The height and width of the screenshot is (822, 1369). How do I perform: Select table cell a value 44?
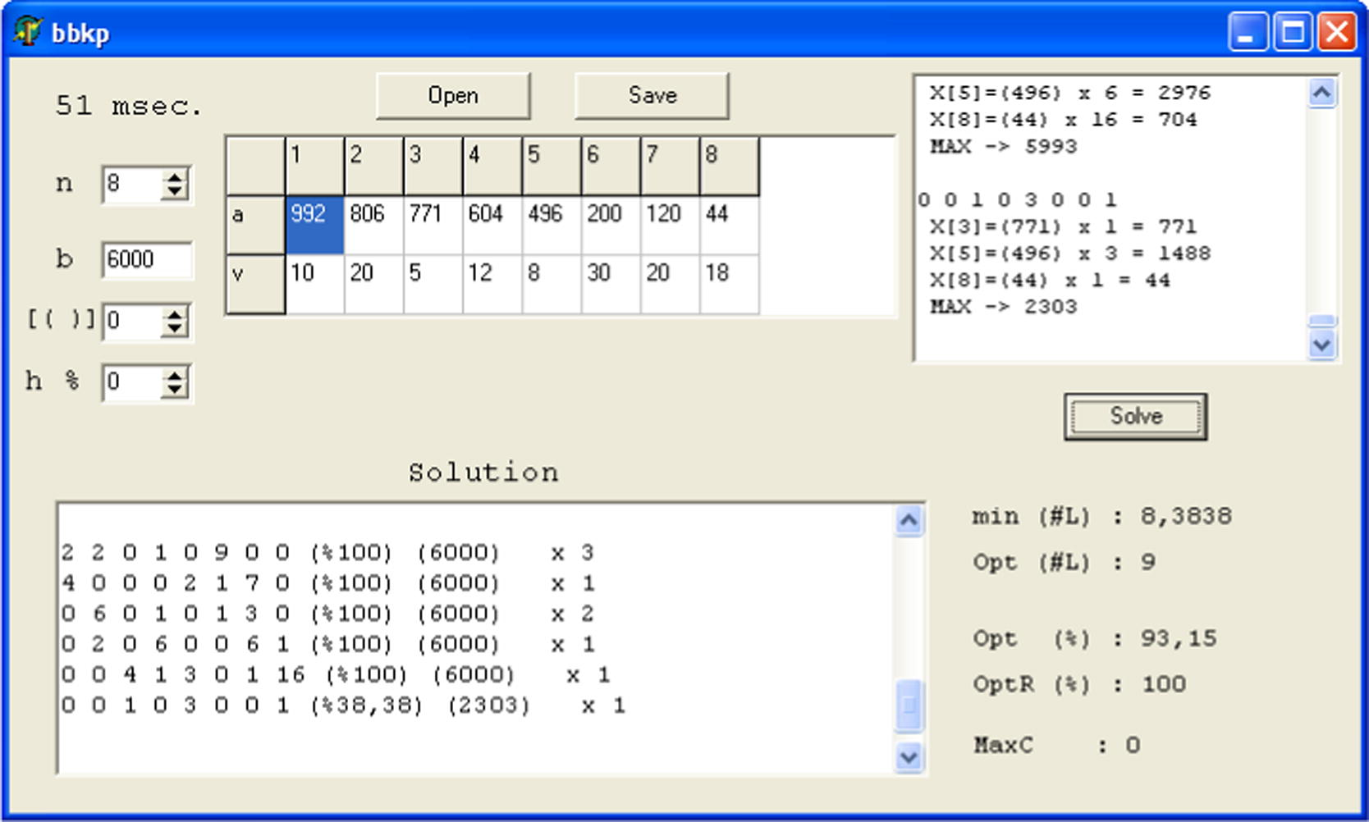click(729, 225)
